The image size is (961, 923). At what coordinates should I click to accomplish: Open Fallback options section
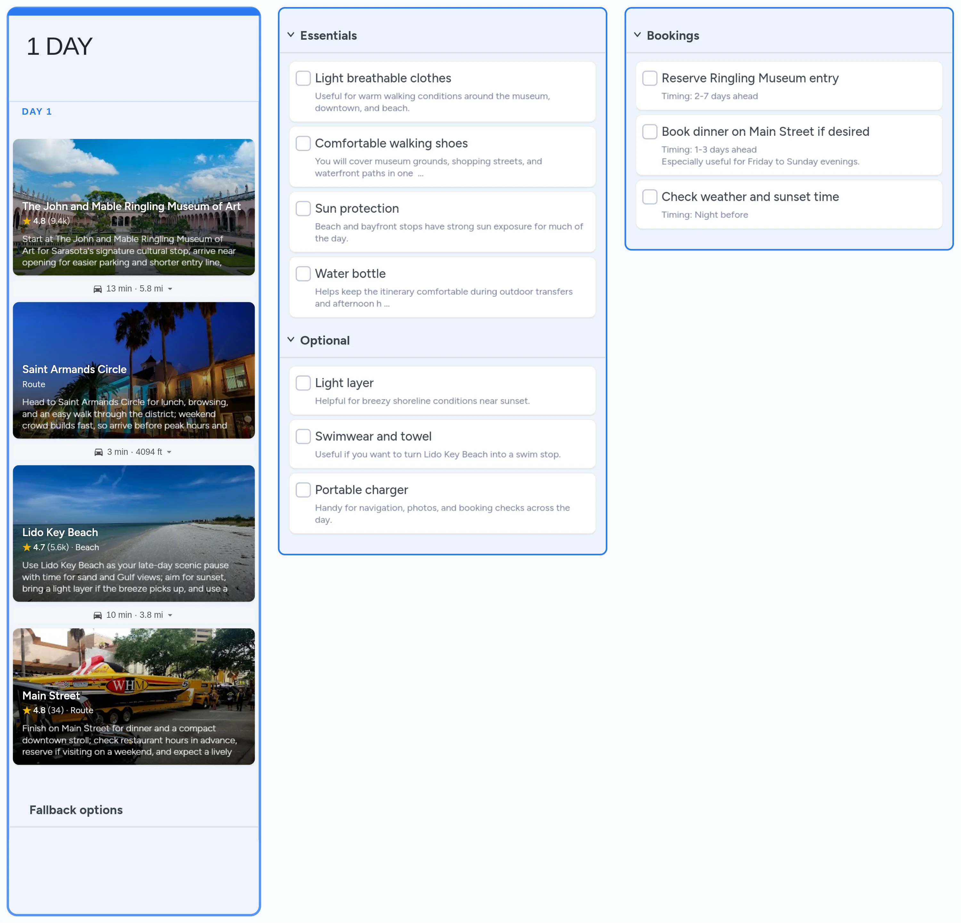click(76, 810)
